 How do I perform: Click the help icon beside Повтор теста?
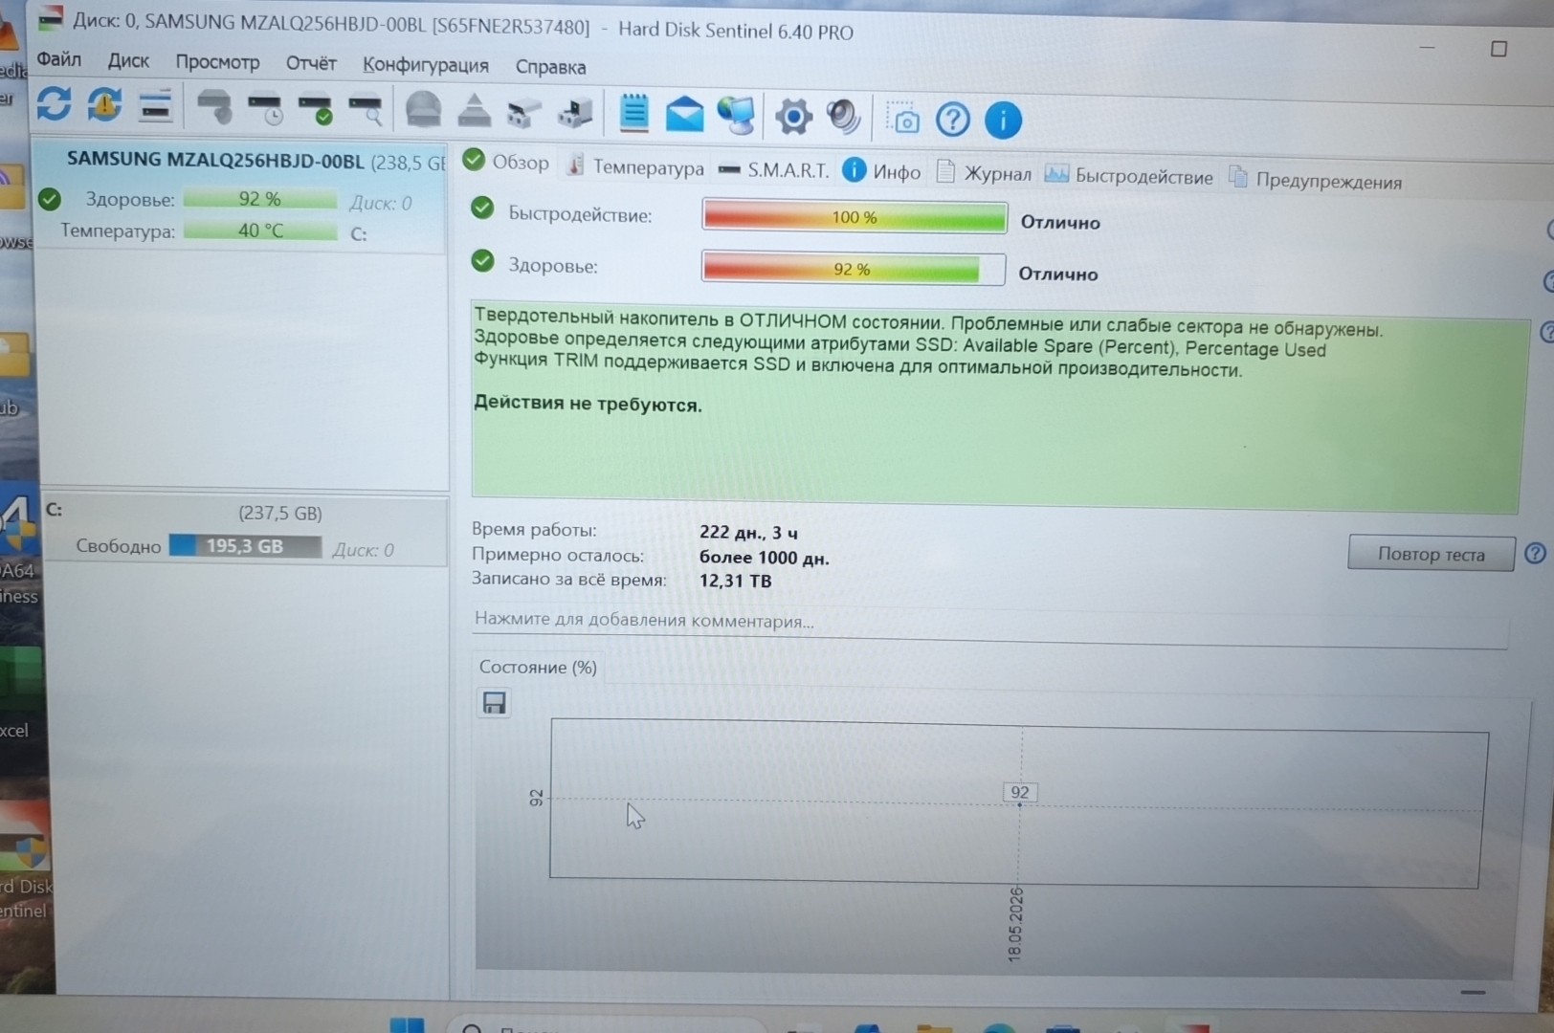(x=1535, y=554)
